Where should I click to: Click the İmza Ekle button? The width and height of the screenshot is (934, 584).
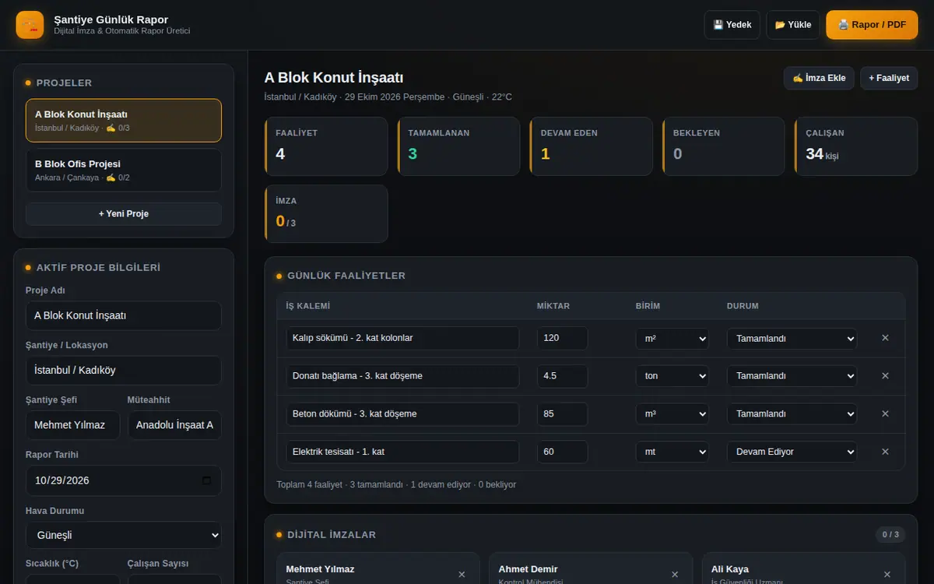click(x=819, y=78)
